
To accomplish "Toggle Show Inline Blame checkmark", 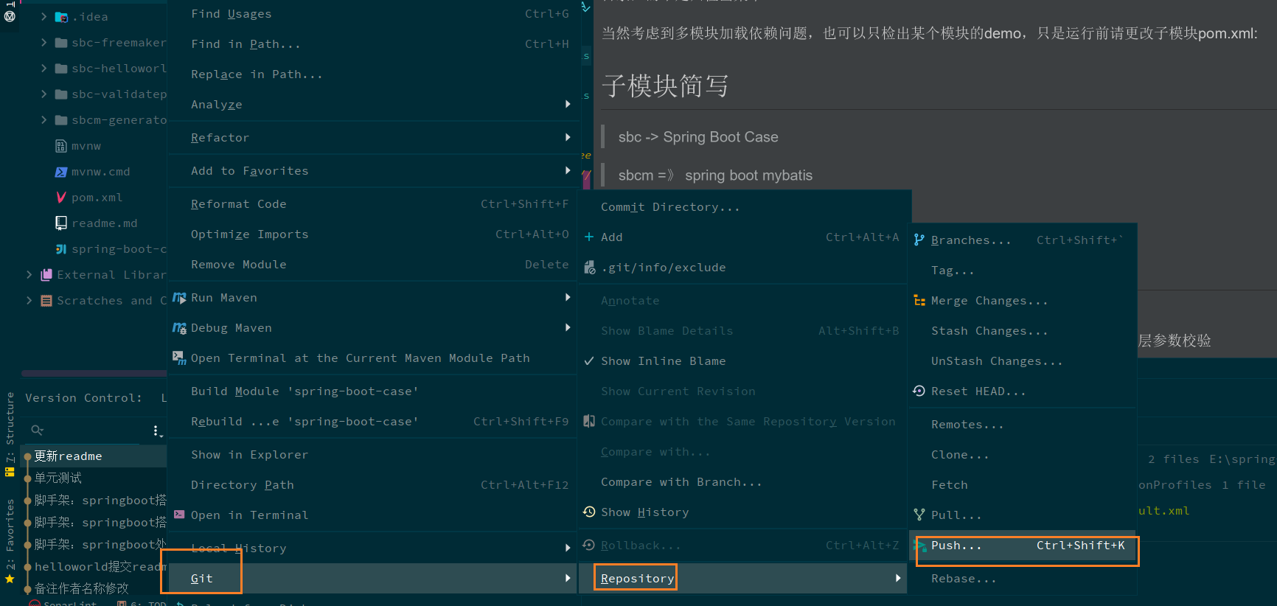I will coord(589,361).
